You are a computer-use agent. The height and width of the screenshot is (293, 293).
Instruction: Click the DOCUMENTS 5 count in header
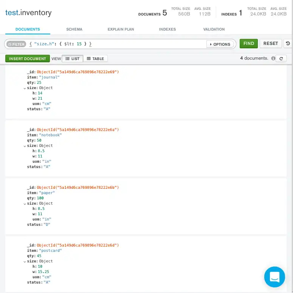click(152, 13)
